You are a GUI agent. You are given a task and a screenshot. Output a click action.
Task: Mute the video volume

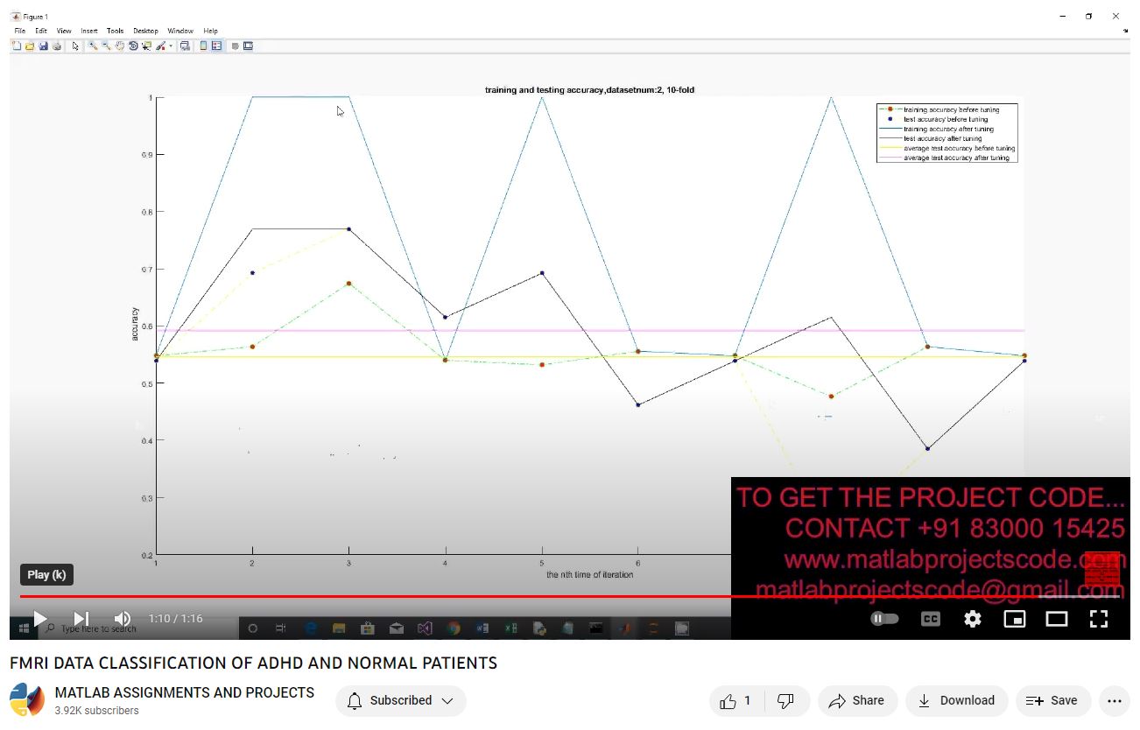tap(123, 619)
